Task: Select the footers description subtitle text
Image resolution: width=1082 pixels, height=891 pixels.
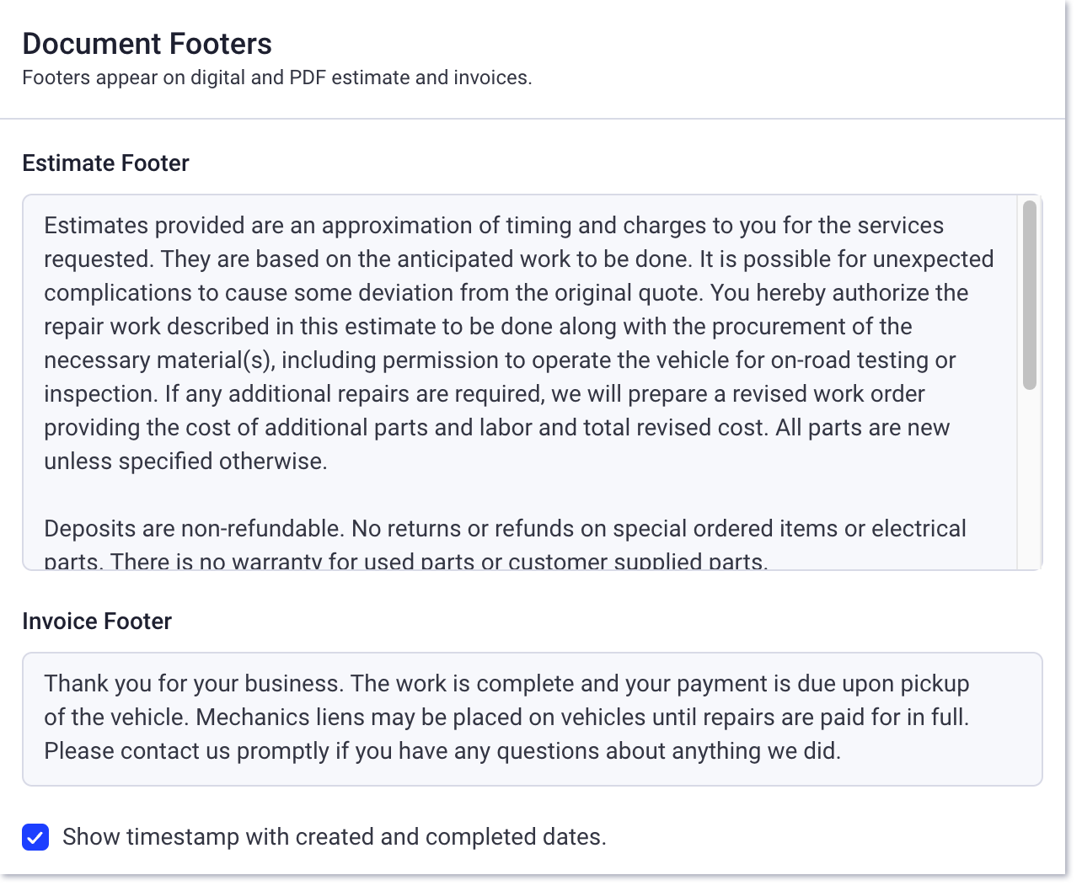Action: point(278,77)
